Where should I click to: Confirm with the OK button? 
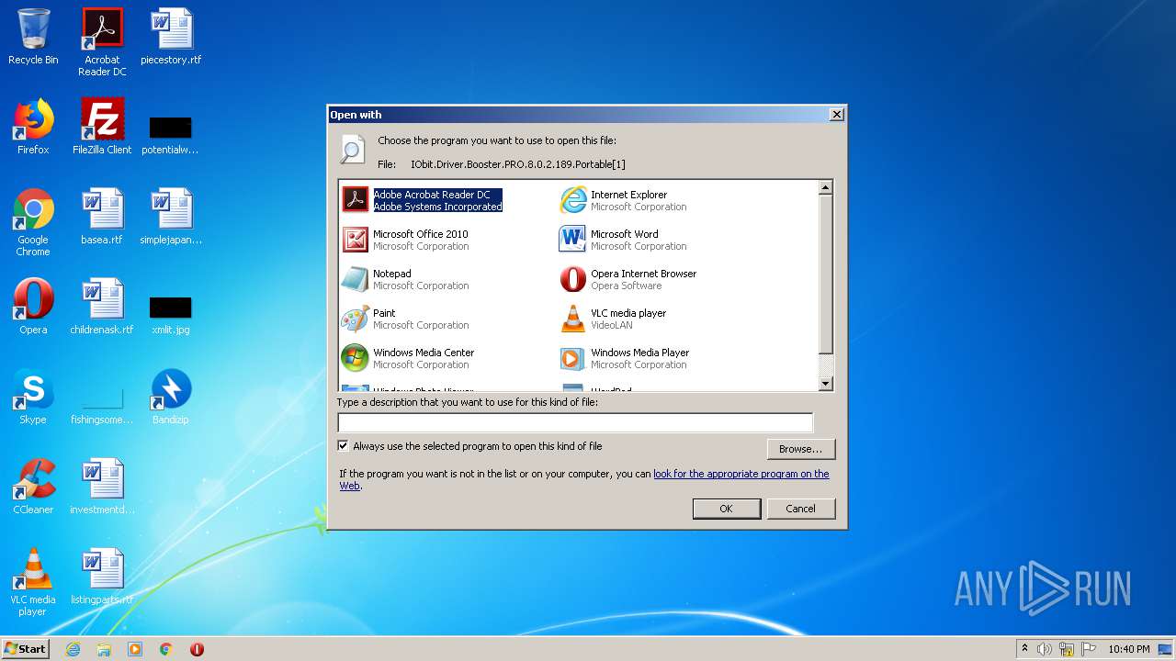(726, 509)
